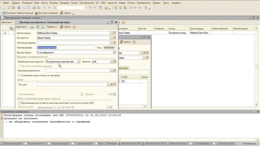Image resolution: width=260 pixels, height=146 pixels.
Task: Click the search binoculars icon in main toolbar
Action: (x=55, y=8)
